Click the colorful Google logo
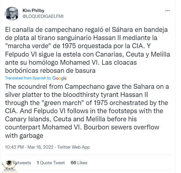The image size is (181, 173). (x=59, y=78)
